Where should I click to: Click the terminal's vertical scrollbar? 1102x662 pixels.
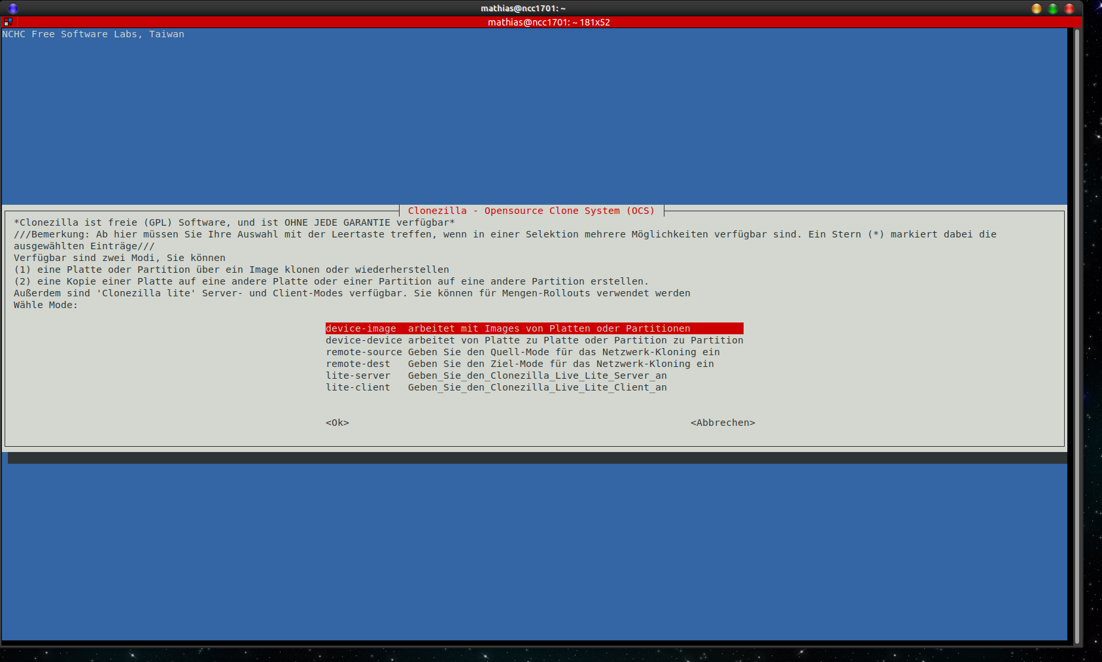pyautogui.click(x=1077, y=335)
